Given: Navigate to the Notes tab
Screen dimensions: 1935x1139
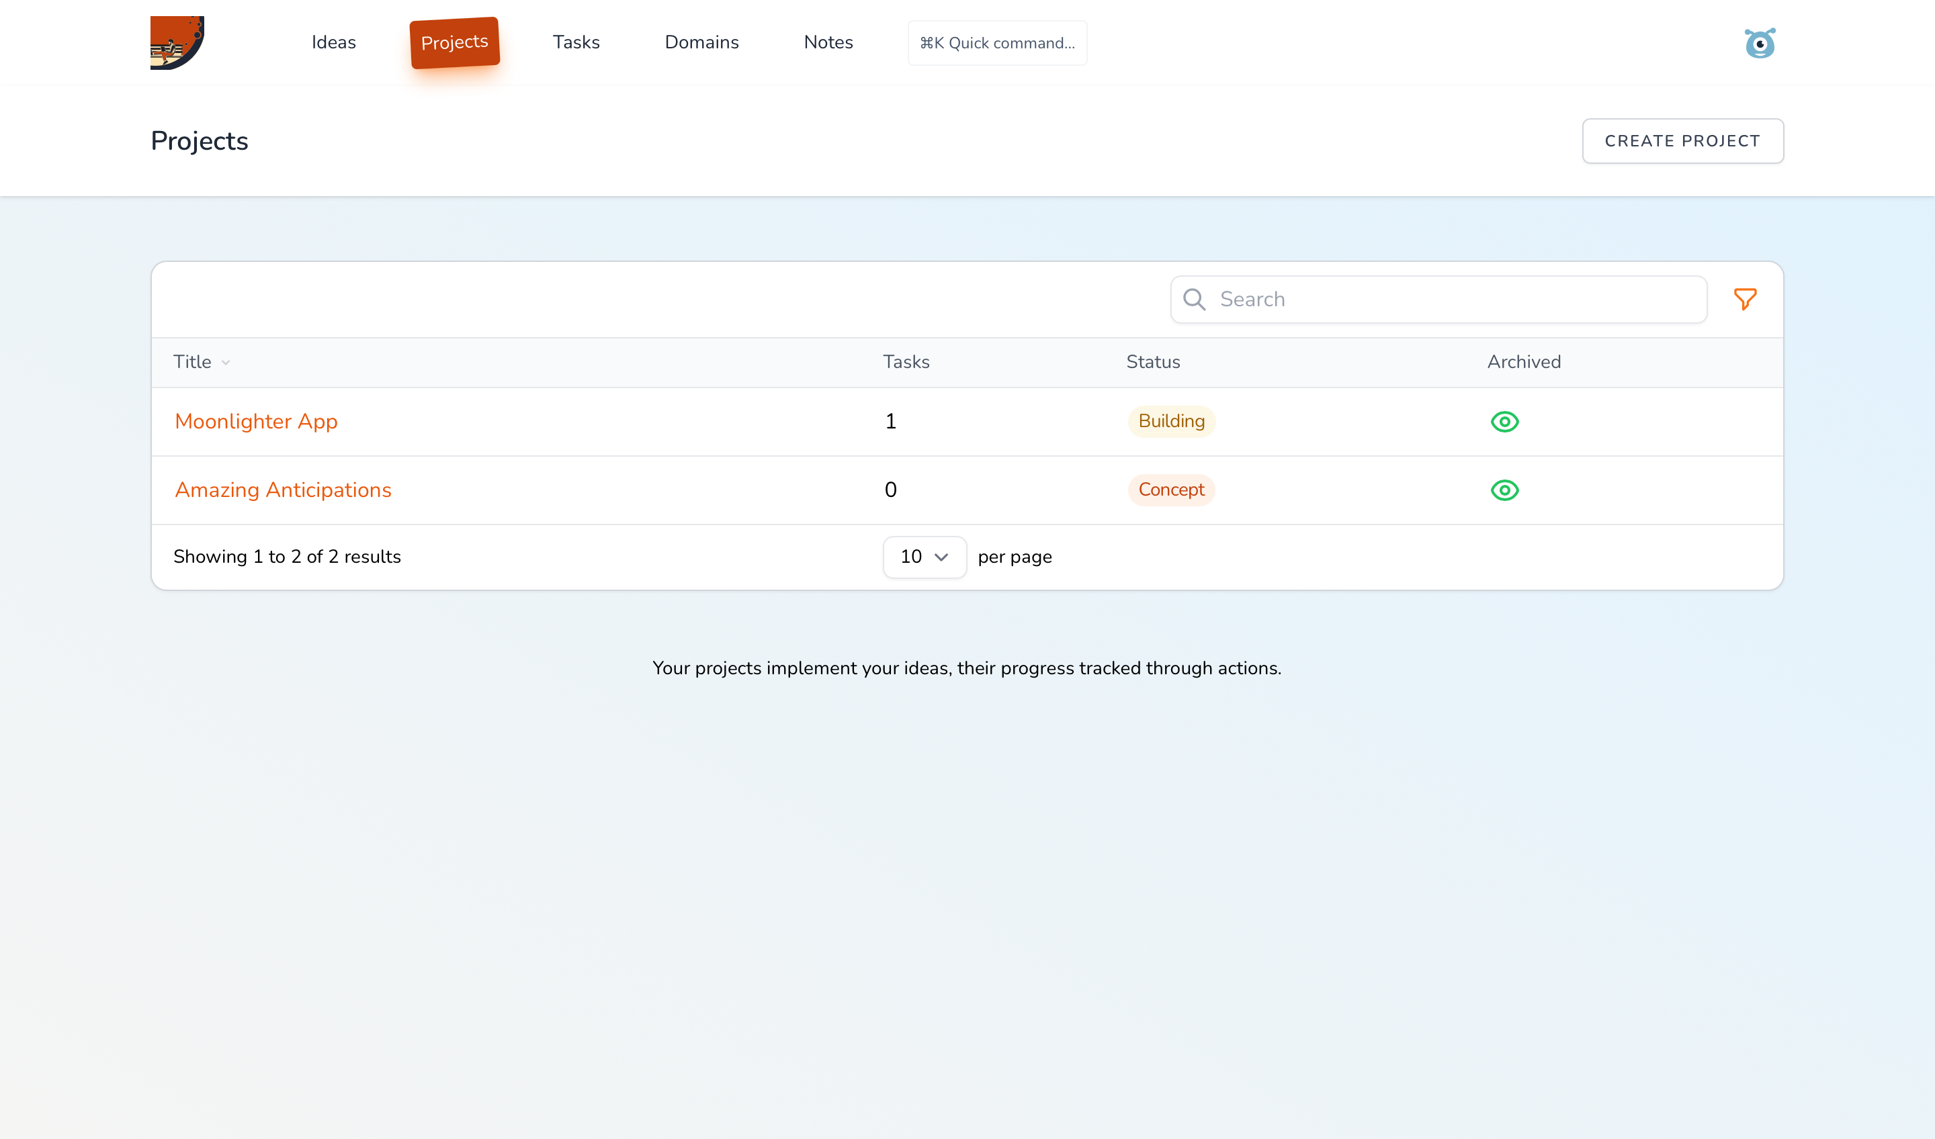Looking at the screenshot, I should coord(828,42).
